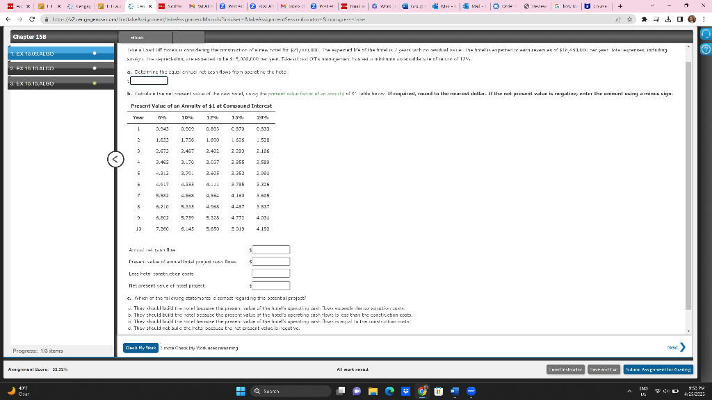Click the bookmark star in address bar

pos(630,19)
